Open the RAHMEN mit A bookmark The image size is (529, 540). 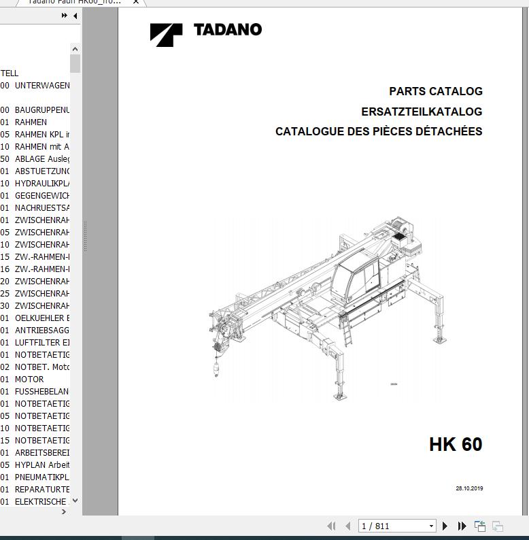click(x=35, y=147)
